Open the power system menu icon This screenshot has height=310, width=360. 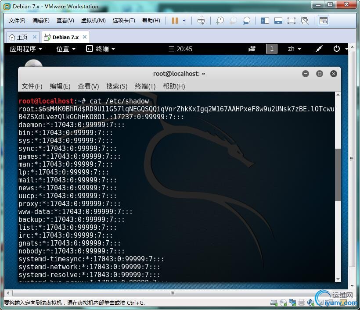click(337, 49)
